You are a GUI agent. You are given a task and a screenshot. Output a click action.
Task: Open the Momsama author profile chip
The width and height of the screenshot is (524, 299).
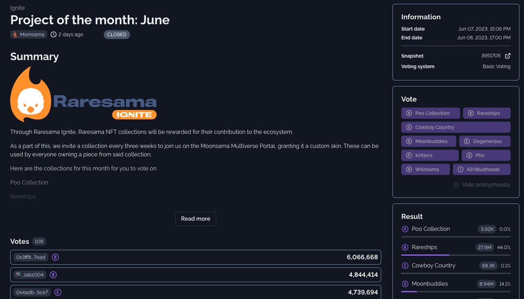click(29, 34)
